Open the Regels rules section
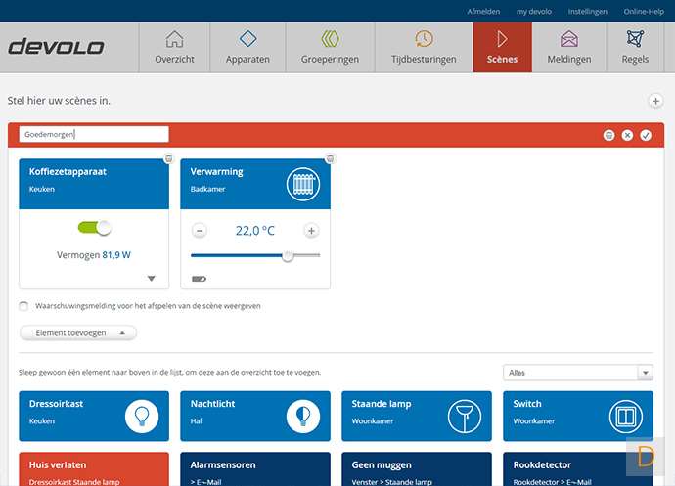Viewport: 675px width, 486px height. 634,48
